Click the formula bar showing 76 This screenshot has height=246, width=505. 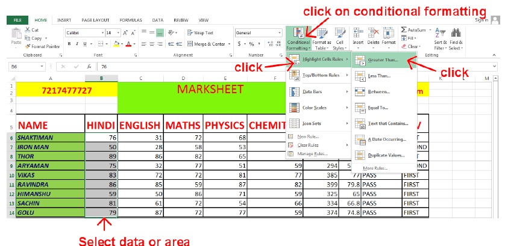click(241, 67)
